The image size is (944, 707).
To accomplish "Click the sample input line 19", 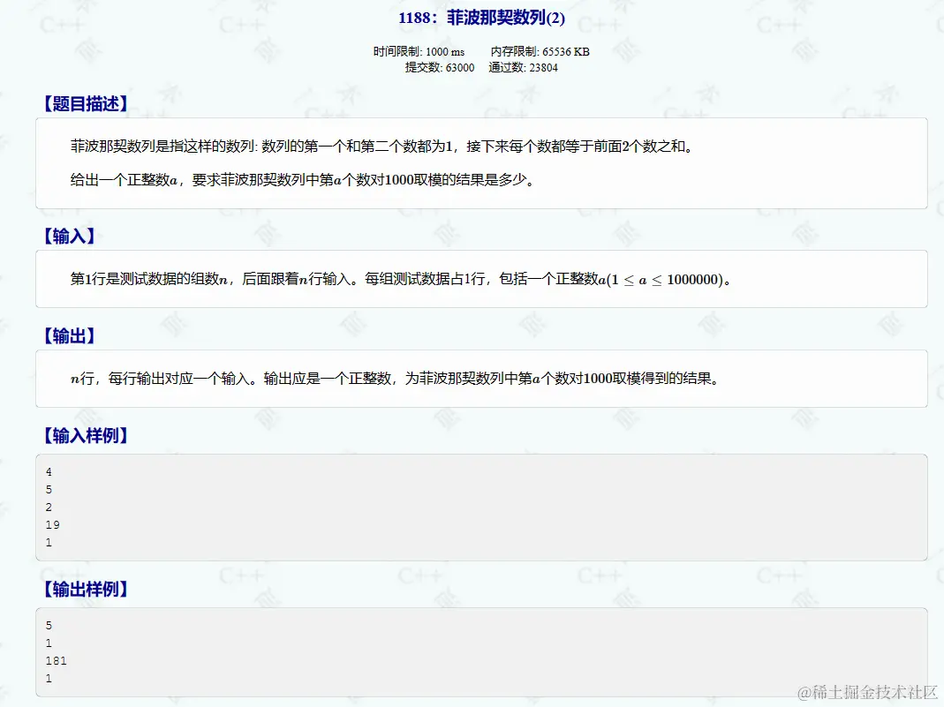I will (x=52, y=524).
